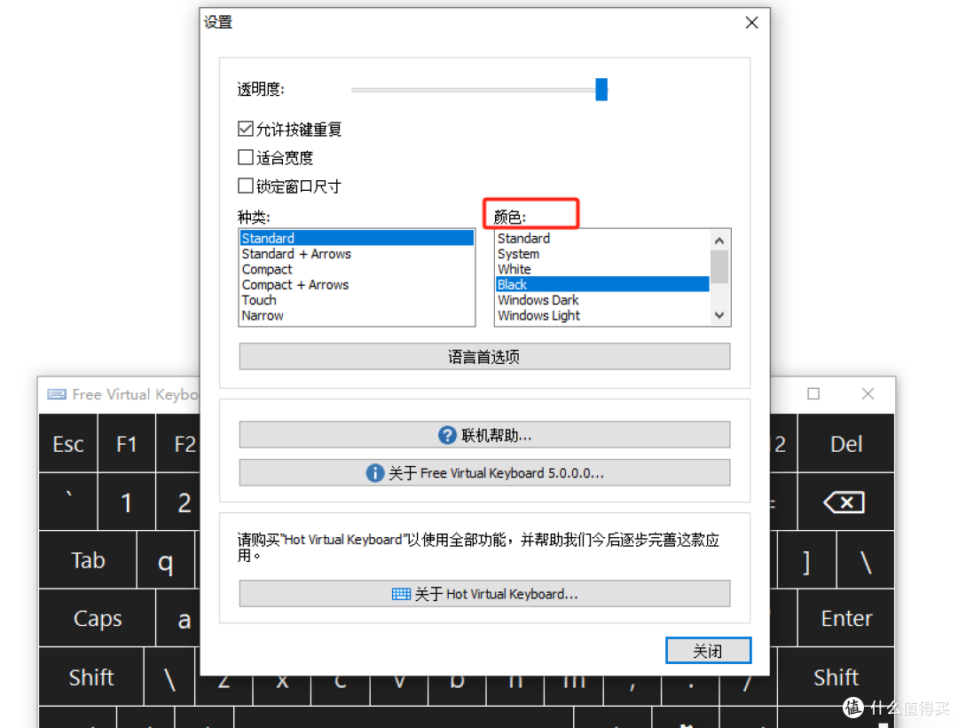Viewport: 958px width, 728px height.
Task: Adjust the 透明度 slider handle
Action: [601, 90]
